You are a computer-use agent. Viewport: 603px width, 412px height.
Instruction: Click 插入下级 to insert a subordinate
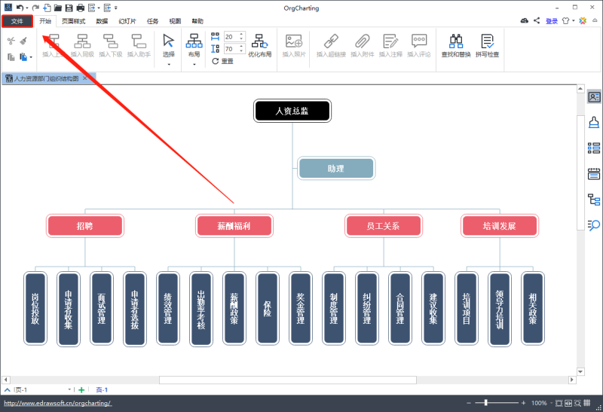click(x=111, y=45)
